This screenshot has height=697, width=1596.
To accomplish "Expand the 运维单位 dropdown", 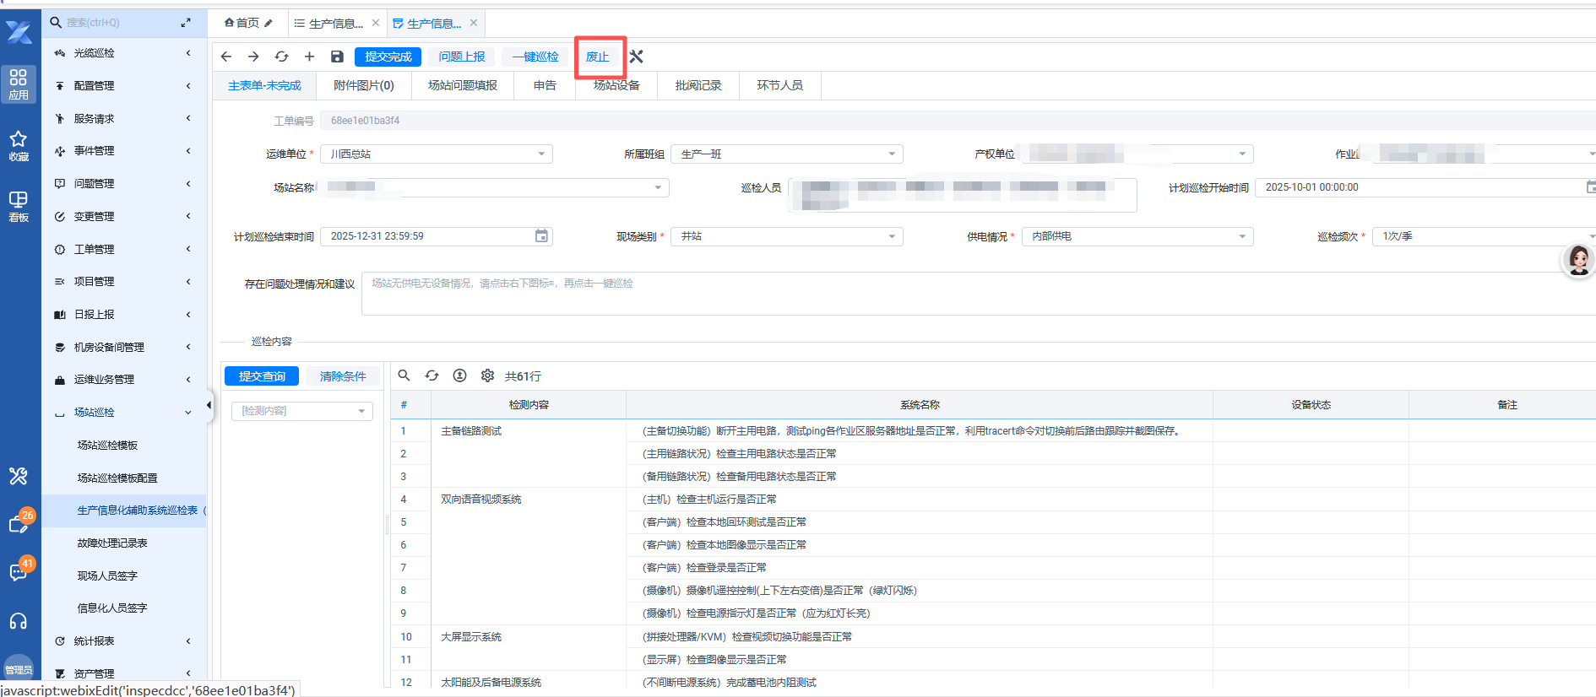I will 541,154.
